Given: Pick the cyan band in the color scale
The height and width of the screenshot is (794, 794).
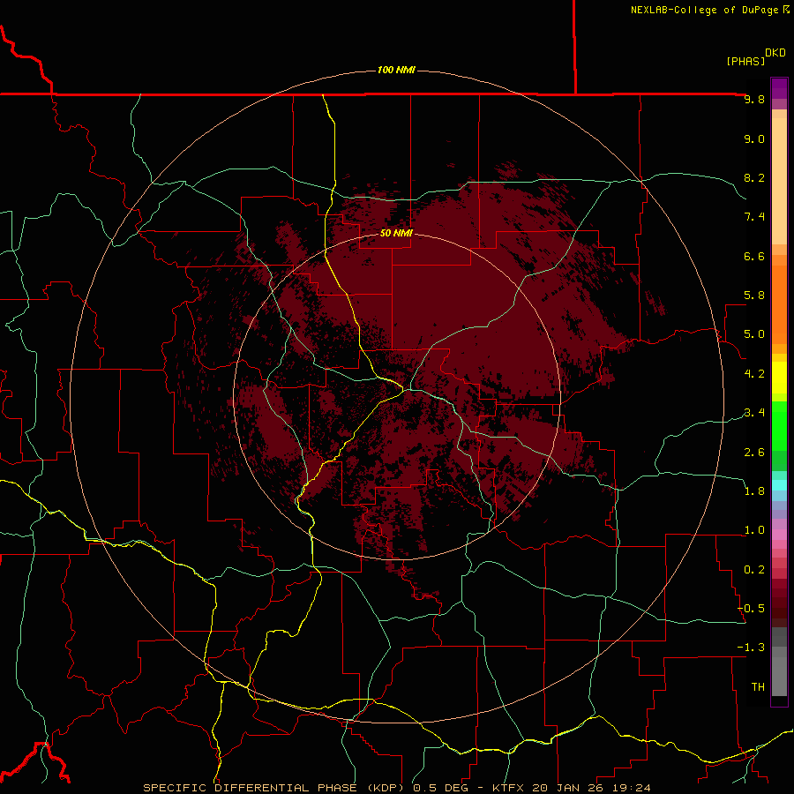Looking at the screenshot, I should pos(779,485).
